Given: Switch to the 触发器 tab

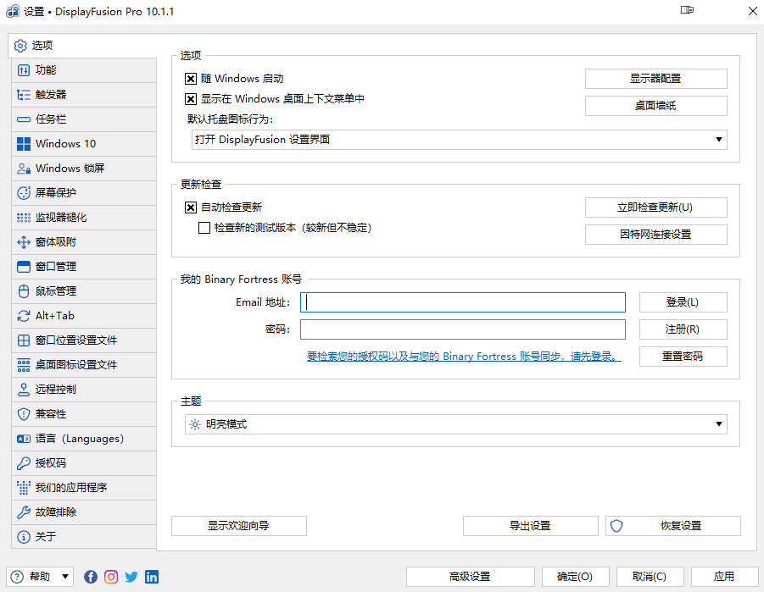Looking at the screenshot, I should [51, 95].
